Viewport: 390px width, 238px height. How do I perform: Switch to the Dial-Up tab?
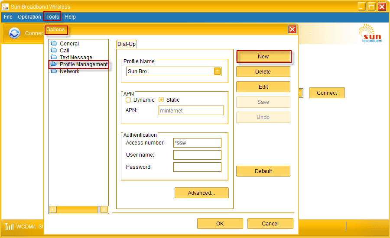point(127,44)
